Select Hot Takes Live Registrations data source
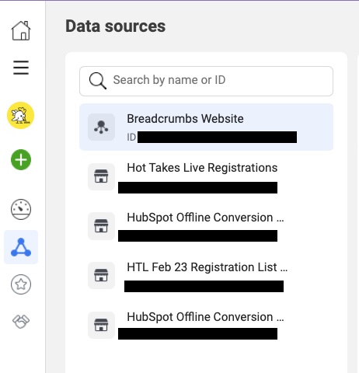 coord(206,177)
